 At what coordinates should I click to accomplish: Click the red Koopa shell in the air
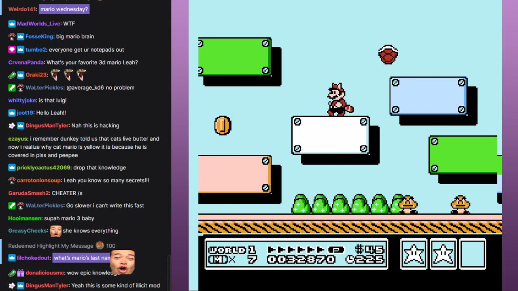coord(388,55)
